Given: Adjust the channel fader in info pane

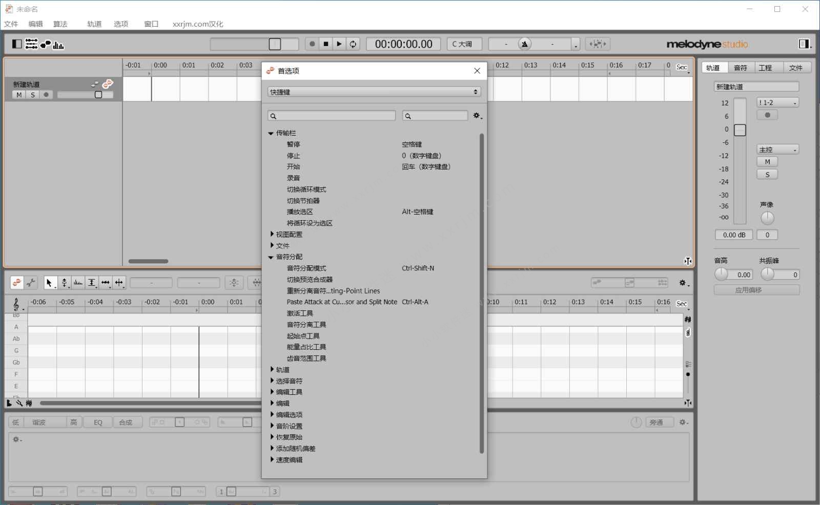Looking at the screenshot, I should click(740, 130).
